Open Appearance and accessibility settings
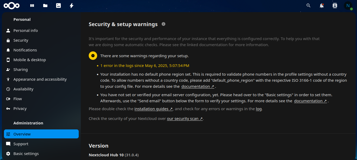The height and width of the screenshot is (160, 357). tap(40, 79)
